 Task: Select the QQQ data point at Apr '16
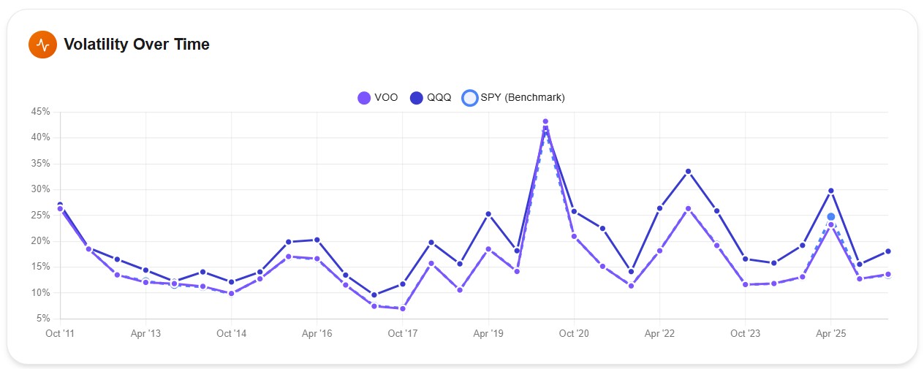click(x=317, y=240)
